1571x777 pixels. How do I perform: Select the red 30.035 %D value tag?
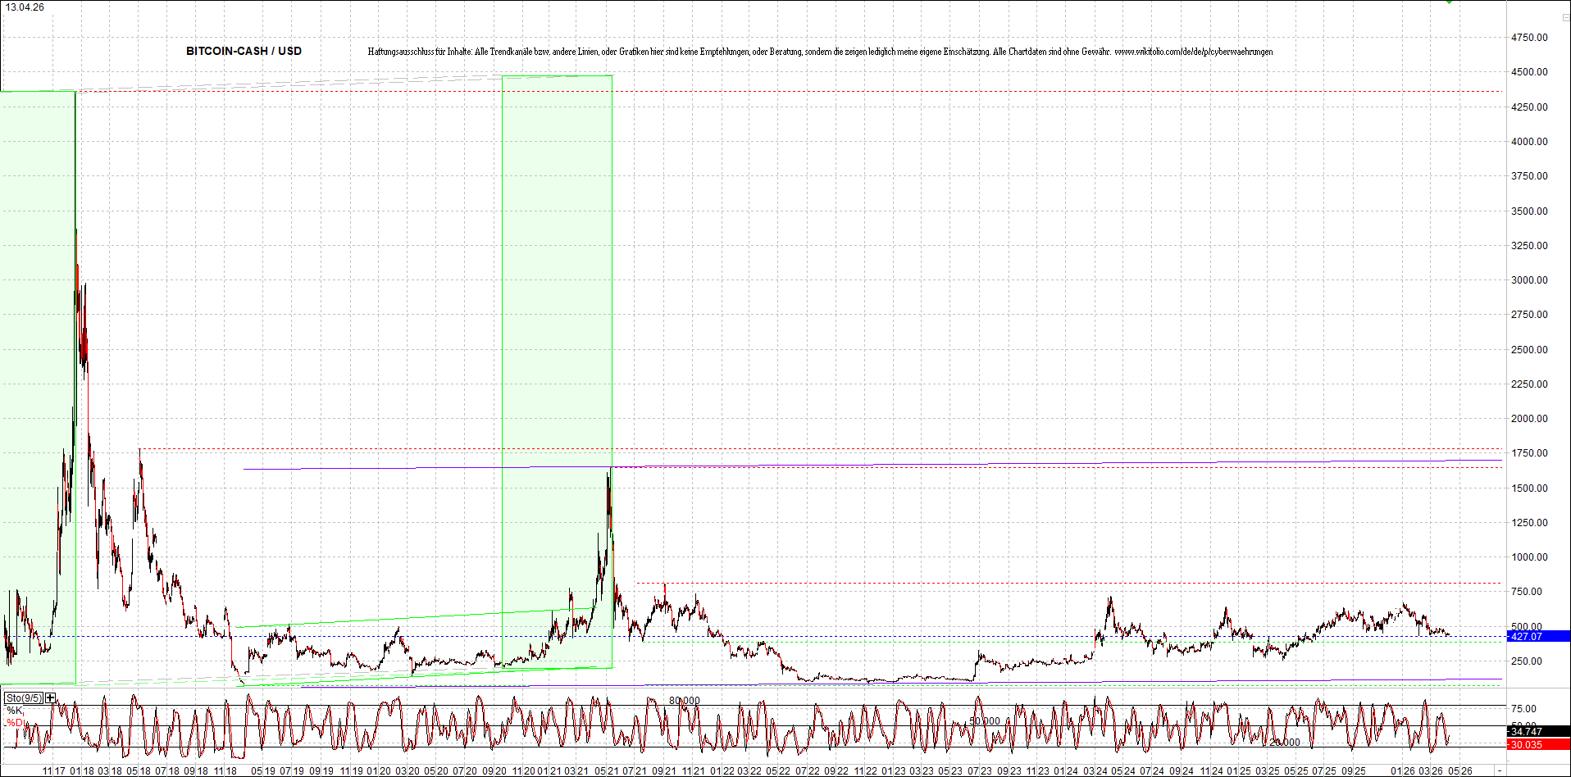click(x=1537, y=744)
